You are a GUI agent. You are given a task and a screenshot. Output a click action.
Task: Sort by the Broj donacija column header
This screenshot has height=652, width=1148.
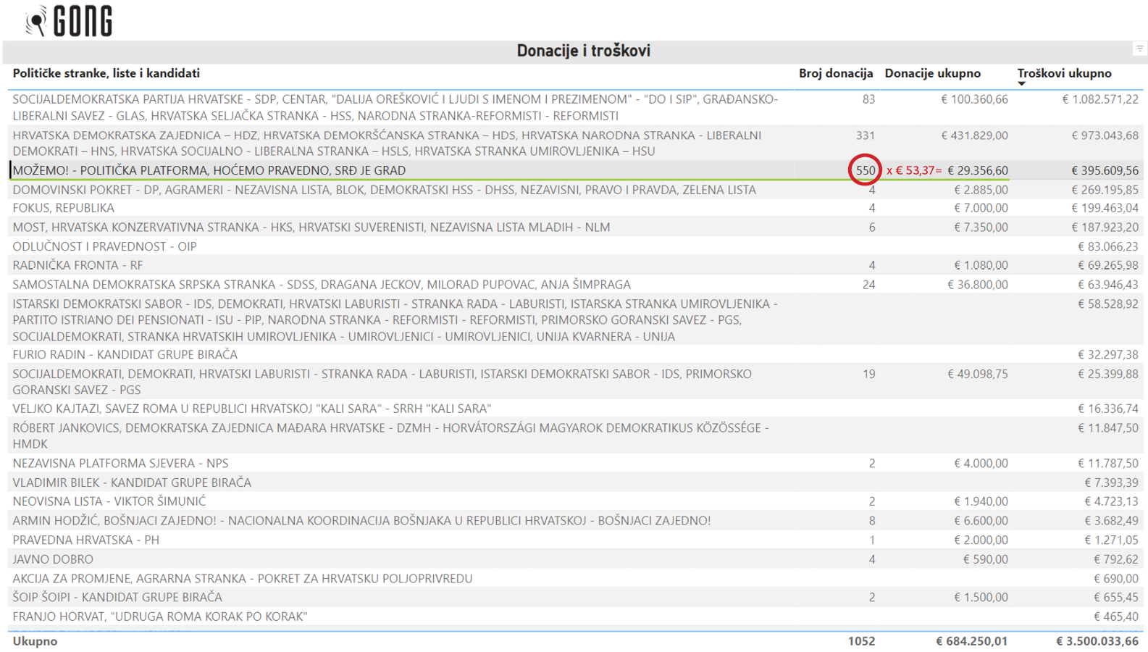coord(835,73)
